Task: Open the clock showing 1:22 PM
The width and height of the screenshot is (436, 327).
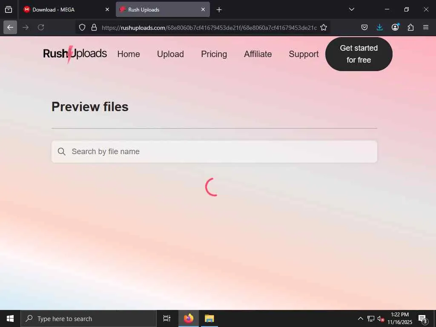Action: click(x=400, y=318)
